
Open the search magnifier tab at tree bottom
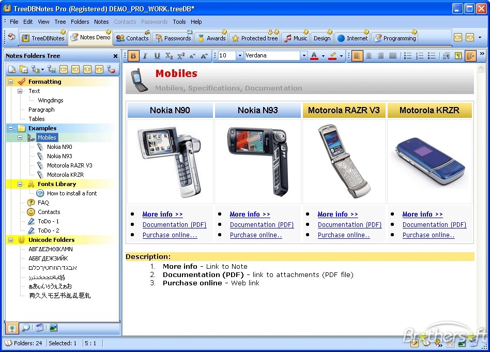(x=26, y=328)
